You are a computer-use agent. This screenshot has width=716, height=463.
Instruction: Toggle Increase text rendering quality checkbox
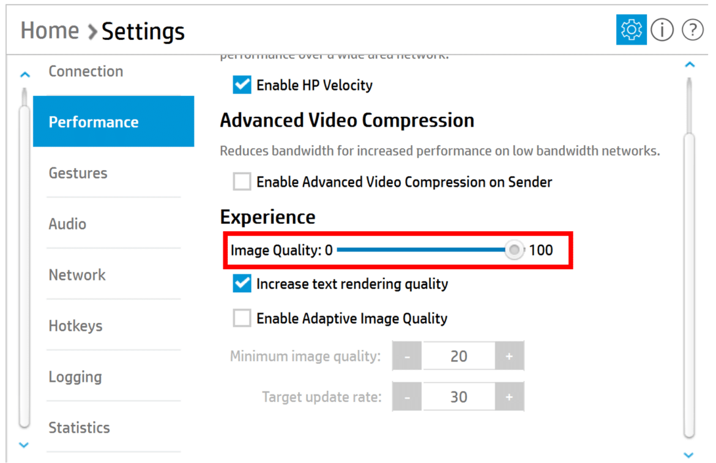coord(242,284)
